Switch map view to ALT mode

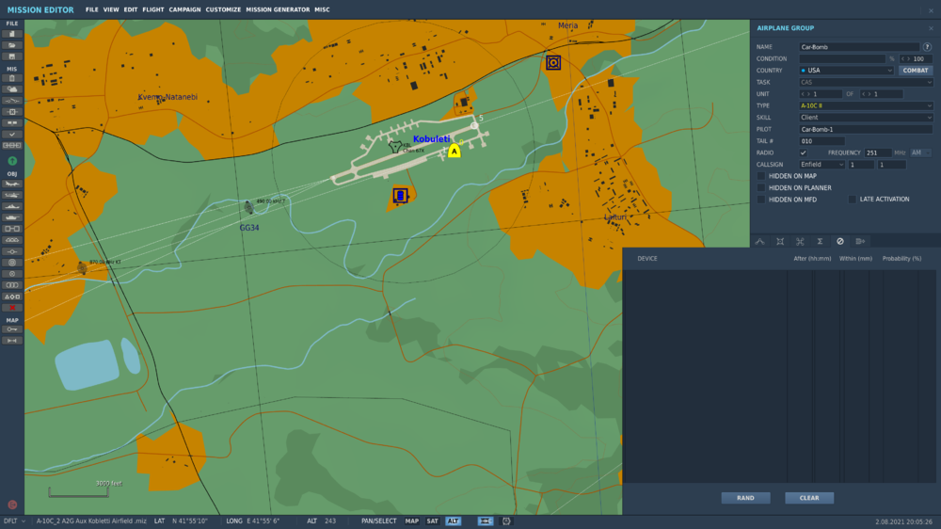coord(454,521)
